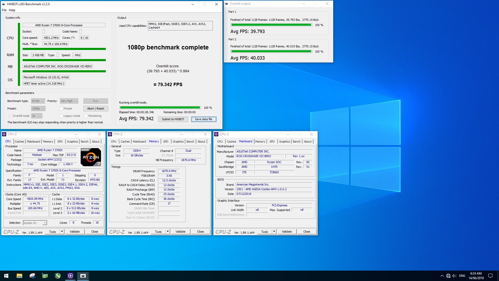This screenshot has width=499, height=281.
Task: Close the Mainboard CPU-Z window
Action: click(311, 134)
